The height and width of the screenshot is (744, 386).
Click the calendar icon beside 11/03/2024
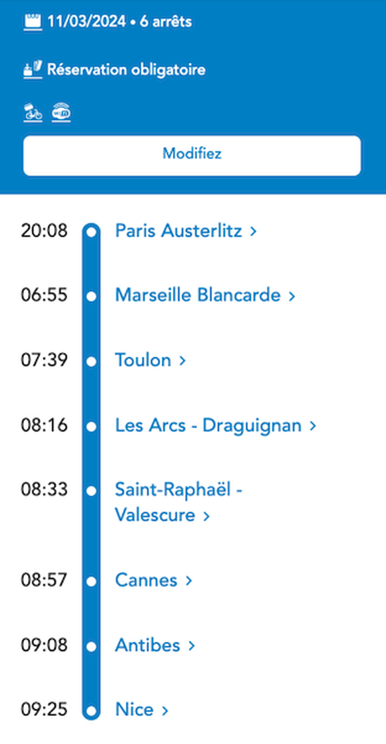[33, 22]
